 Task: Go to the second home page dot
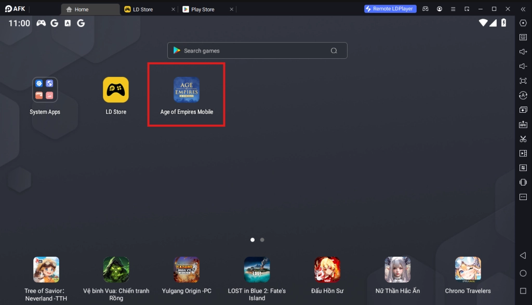click(x=262, y=240)
